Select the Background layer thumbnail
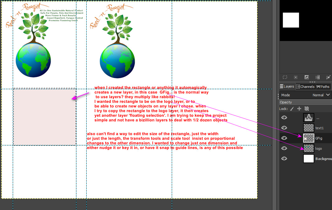 pyautogui.click(x=308, y=158)
